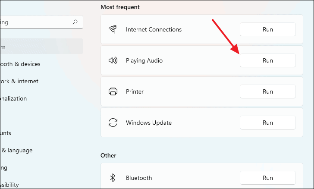Run the Internet Connections troubleshooter
The image size is (314, 189).
(268, 29)
